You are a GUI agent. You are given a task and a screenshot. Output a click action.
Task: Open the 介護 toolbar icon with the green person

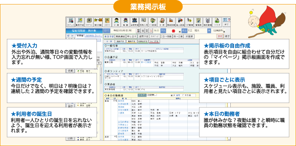click(116, 22)
